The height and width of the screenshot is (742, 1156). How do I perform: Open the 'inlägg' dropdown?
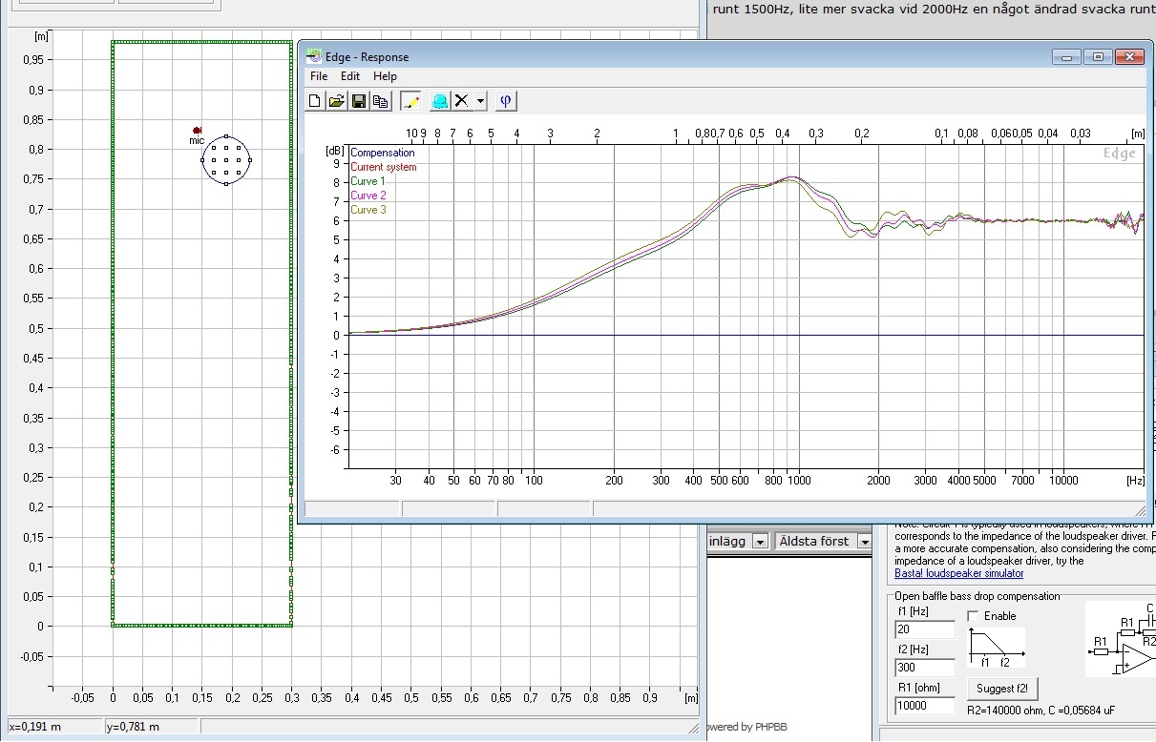tap(760, 542)
